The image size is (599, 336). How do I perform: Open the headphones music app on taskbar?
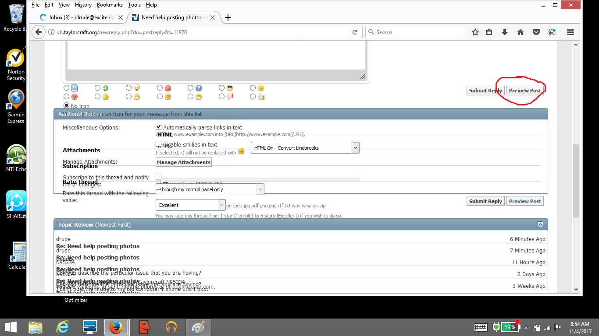[x=171, y=327]
